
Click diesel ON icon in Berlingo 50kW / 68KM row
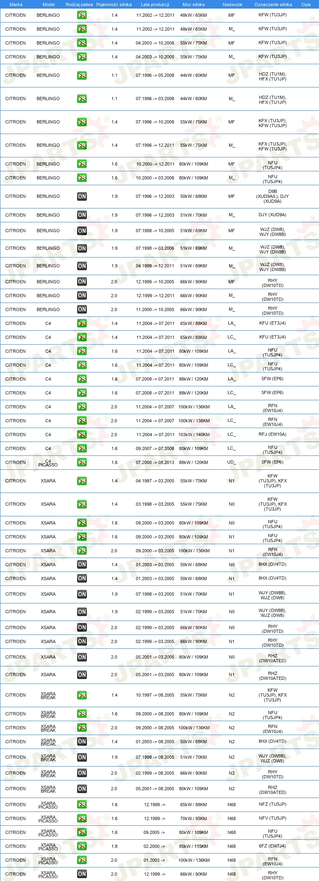(82, 197)
